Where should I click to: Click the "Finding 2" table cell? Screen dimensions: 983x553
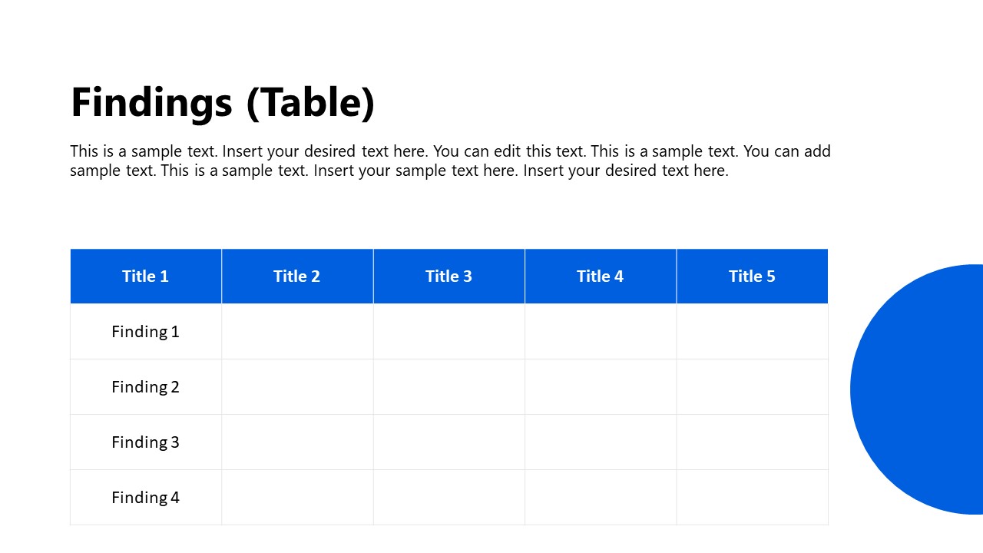click(145, 387)
